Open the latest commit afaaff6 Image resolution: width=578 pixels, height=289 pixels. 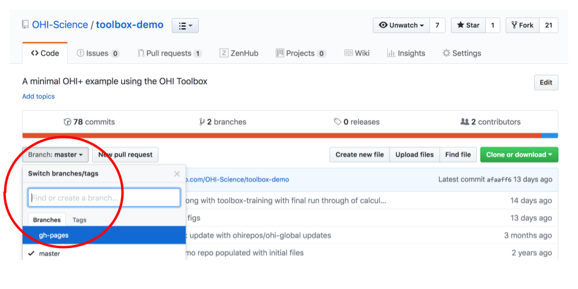(x=499, y=179)
